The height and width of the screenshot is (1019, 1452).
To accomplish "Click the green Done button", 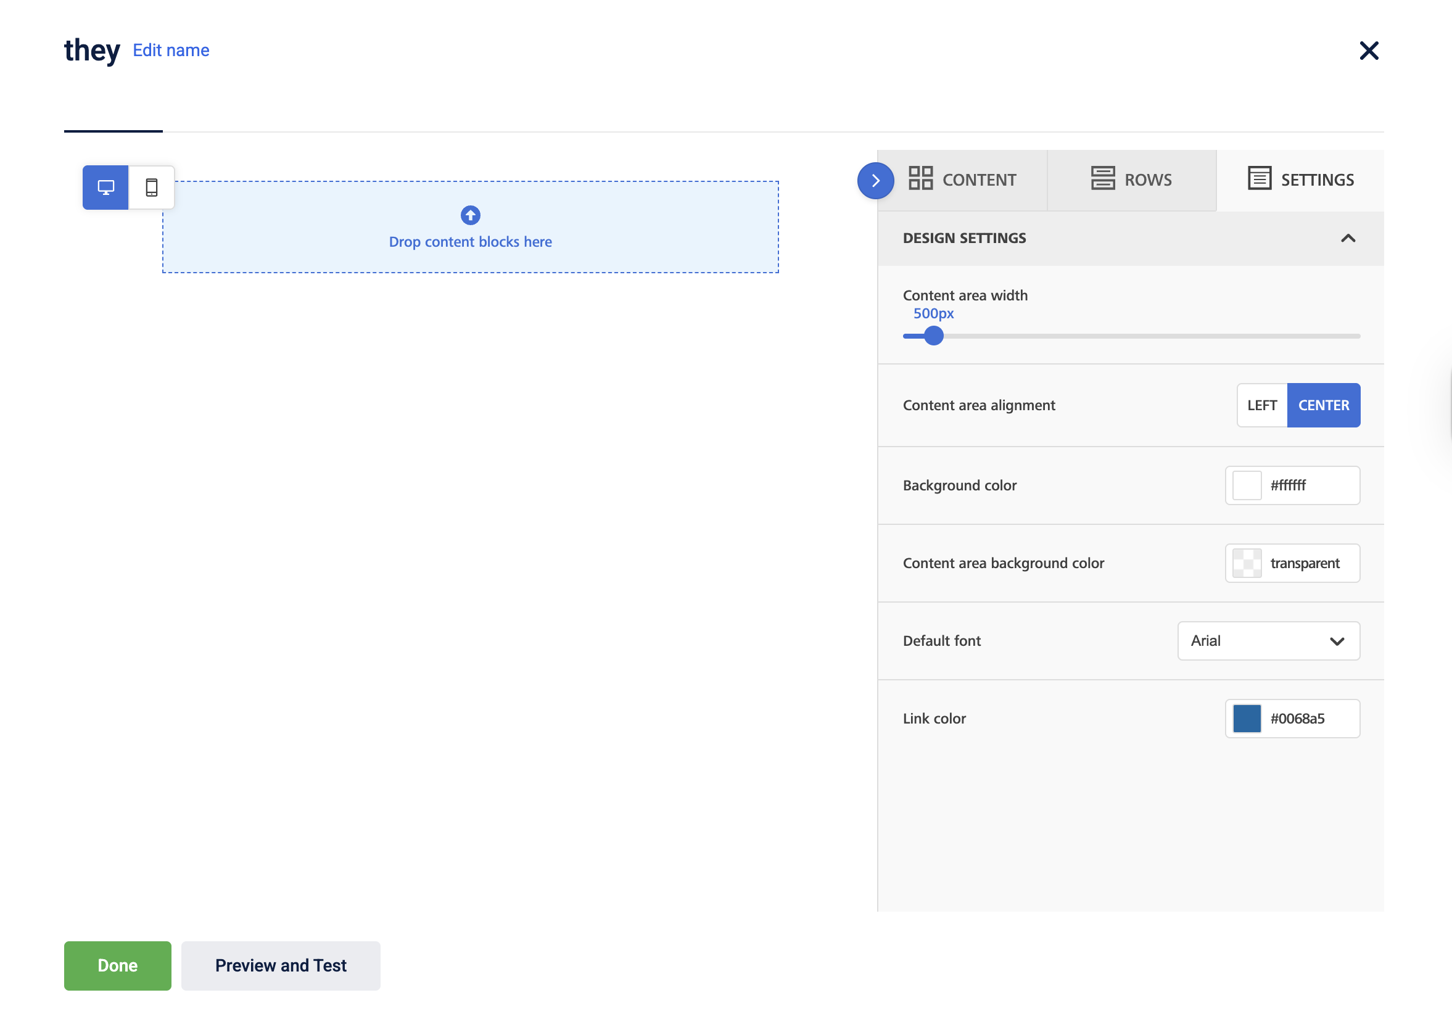I will coord(118,965).
